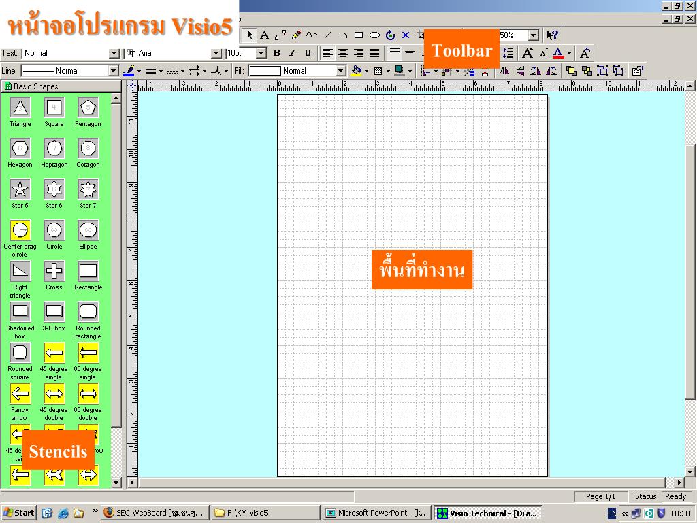Screen dimensions: 697x523
Task: Select the Pencil tool
Action: [297, 35]
